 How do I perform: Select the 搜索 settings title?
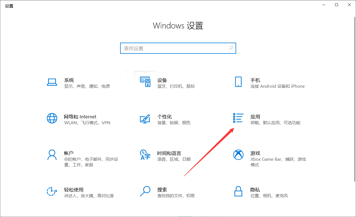[x=162, y=190]
